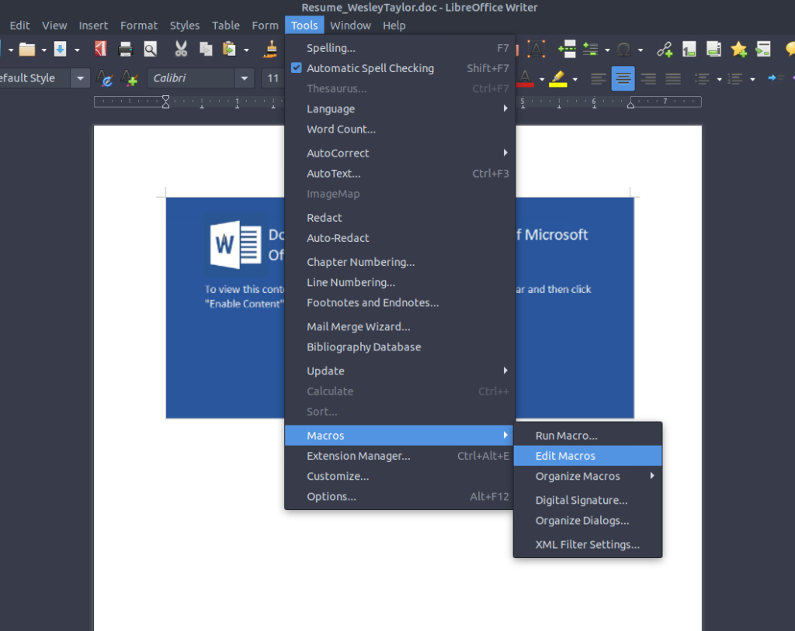Screen dimensions: 795x631
Task: Click the Open folder icon
Action: point(27,49)
